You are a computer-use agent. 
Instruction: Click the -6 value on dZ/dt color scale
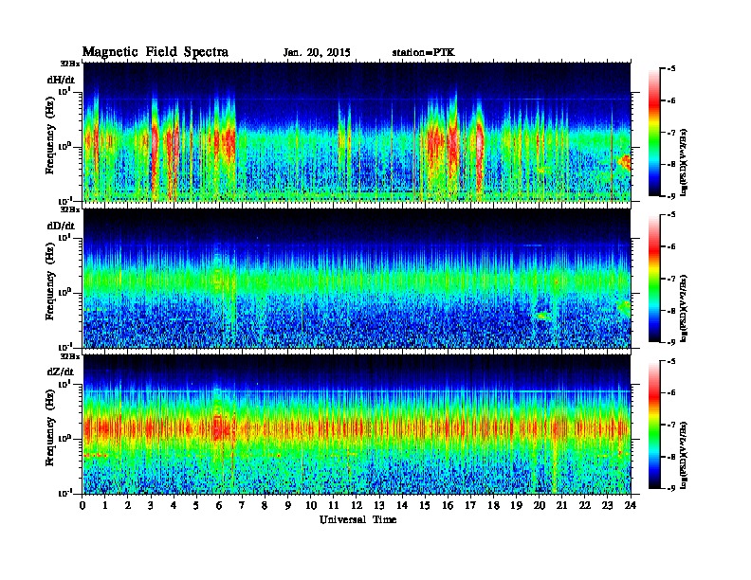tap(671, 393)
